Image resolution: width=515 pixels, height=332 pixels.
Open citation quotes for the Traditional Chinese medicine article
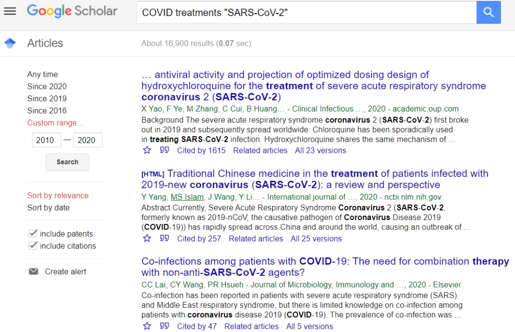click(x=164, y=239)
